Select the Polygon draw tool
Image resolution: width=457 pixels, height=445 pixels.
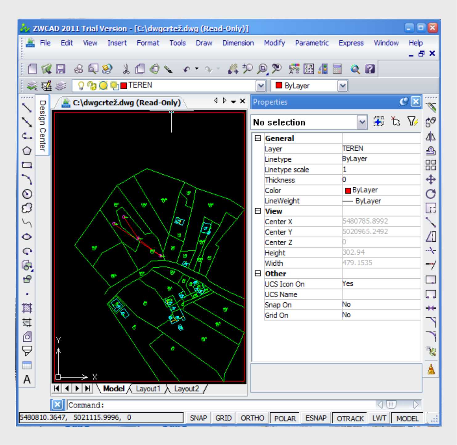tap(27, 151)
